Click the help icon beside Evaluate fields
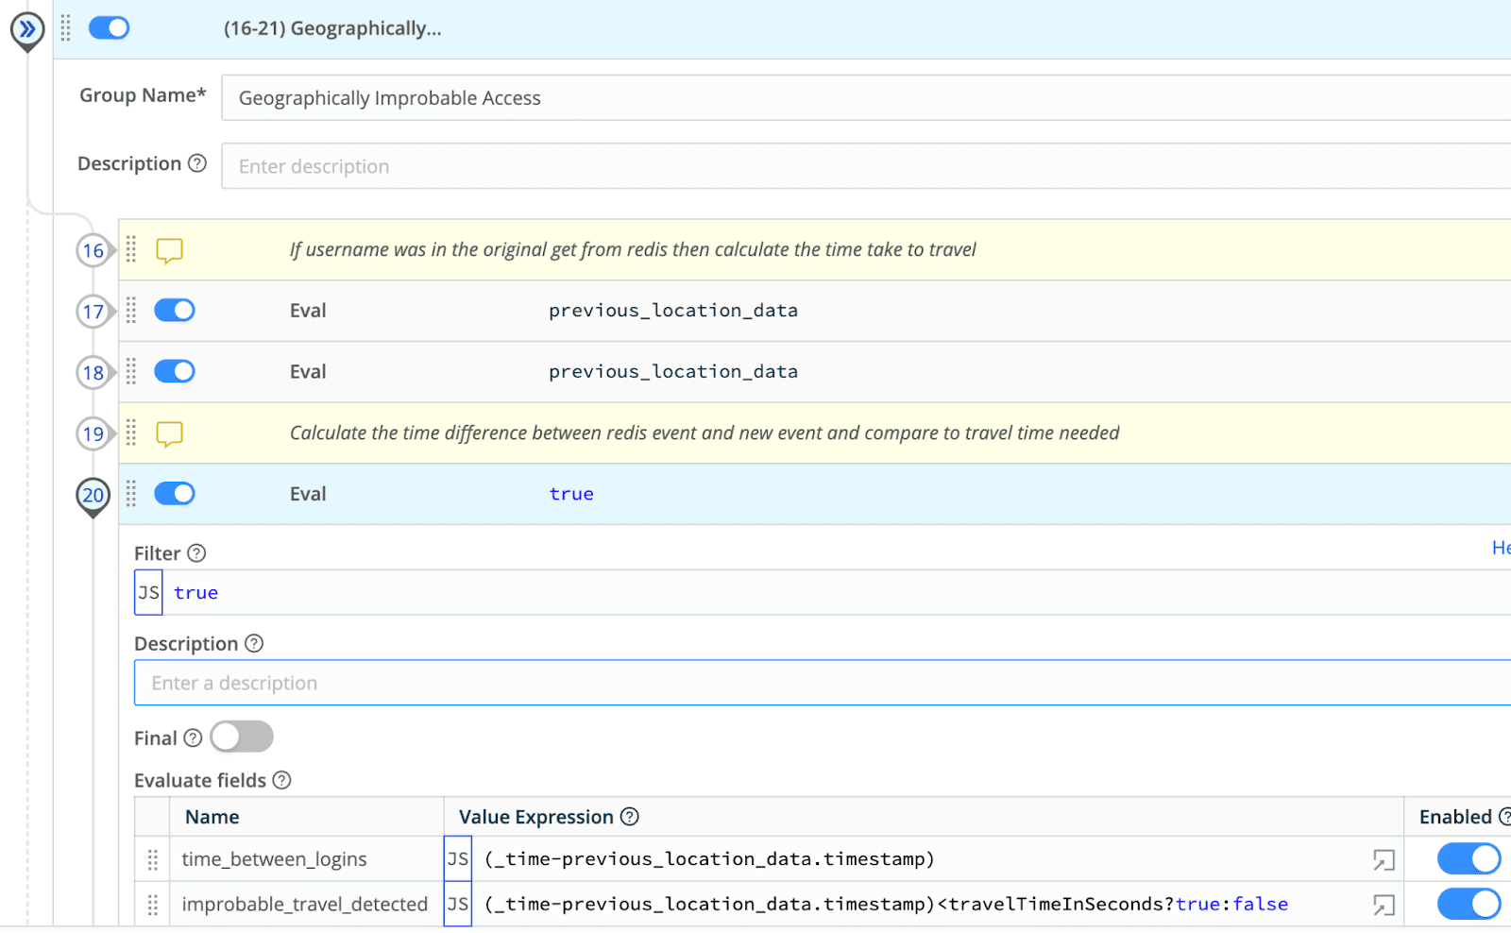 pos(281,781)
